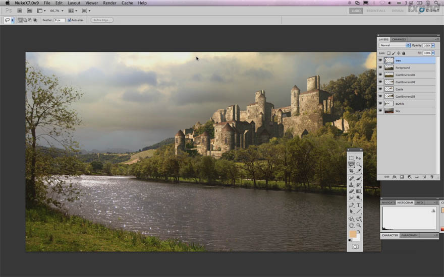Select the Pen tool

tap(351, 205)
